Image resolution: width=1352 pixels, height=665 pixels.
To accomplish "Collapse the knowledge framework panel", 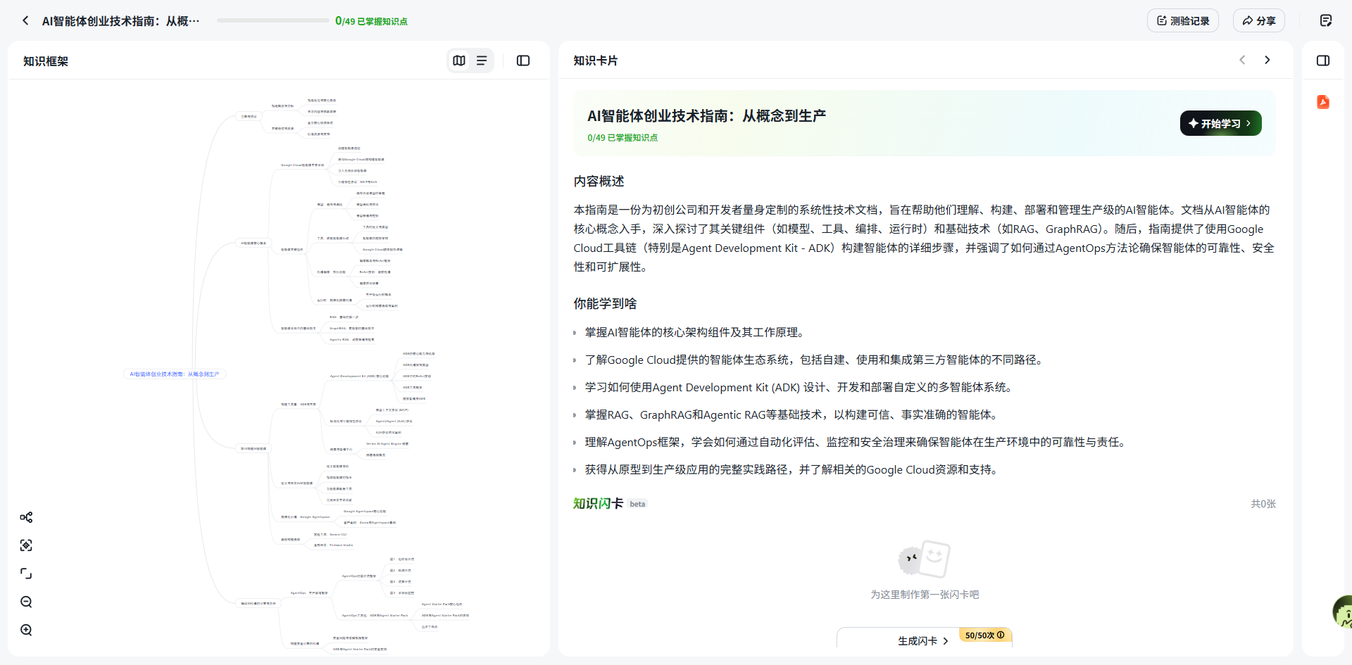I will pos(523,61).
